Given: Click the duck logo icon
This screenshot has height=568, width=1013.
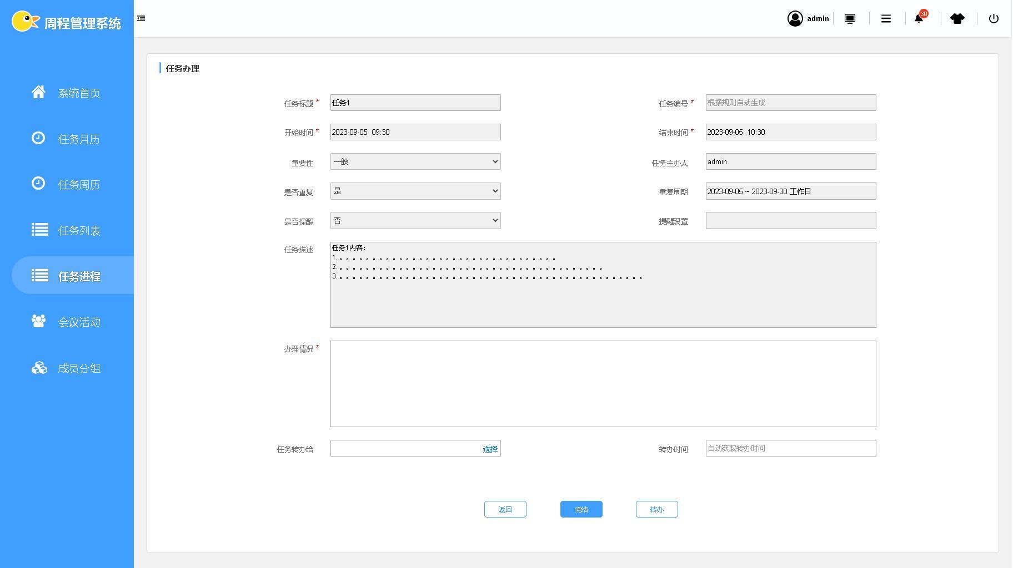Looking at the screenshot, I should pyautogui.click(x=25, y=22).
